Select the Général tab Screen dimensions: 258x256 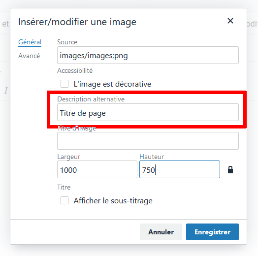(30, 42)
